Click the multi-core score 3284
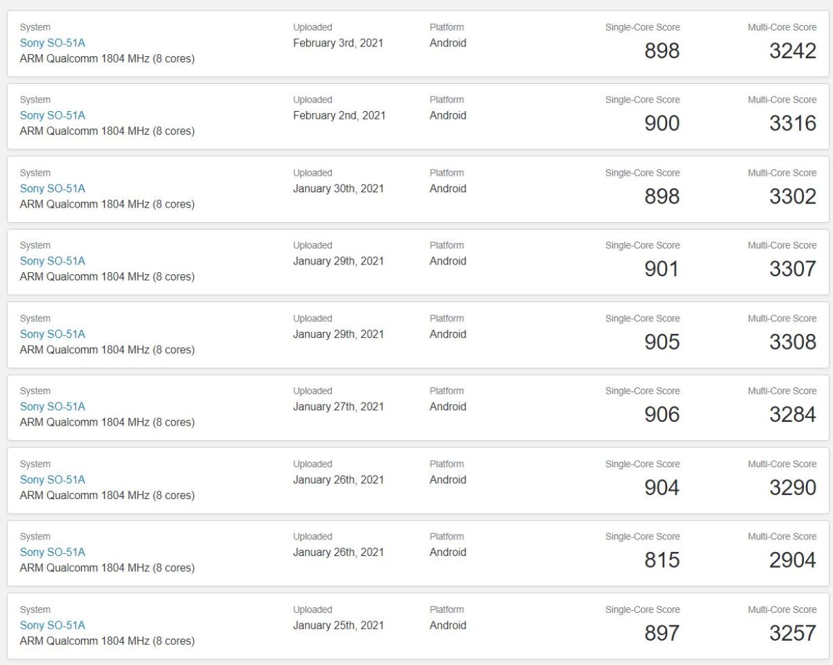This screenshot has width=833, height=665. coord(793,414)
